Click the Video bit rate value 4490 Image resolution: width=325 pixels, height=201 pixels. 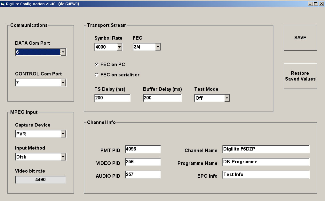[41, 180]
